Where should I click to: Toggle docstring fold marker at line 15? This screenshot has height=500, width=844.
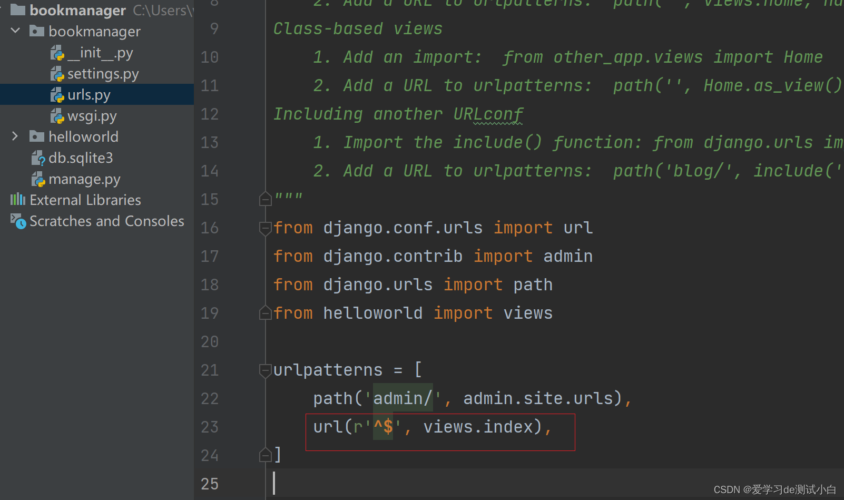click(x=266, y=199)
